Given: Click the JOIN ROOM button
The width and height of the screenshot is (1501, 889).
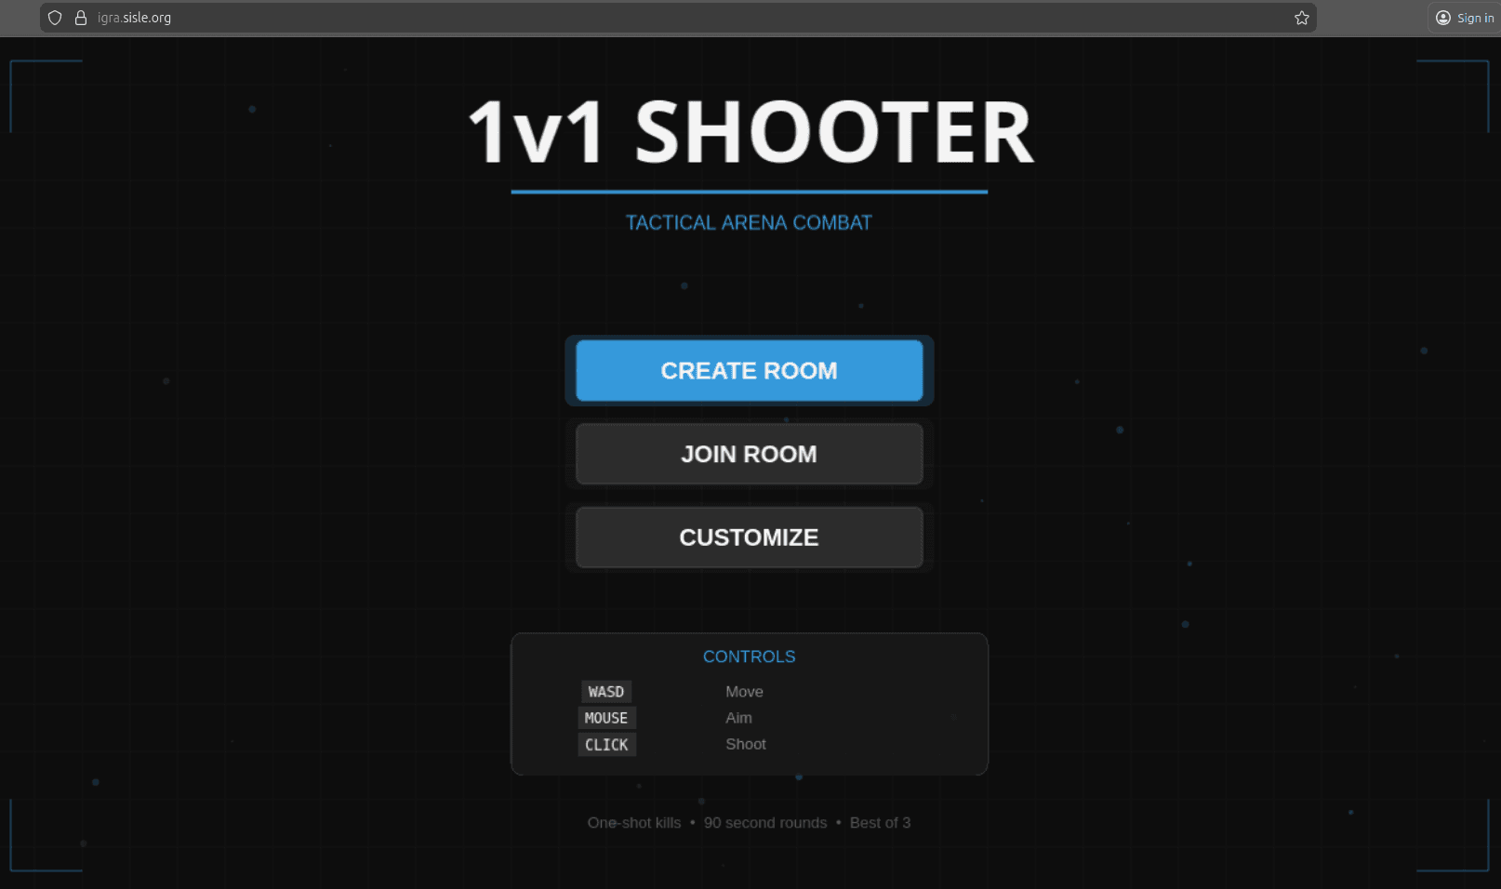Looking at the screenshot, I should [749, 454].
